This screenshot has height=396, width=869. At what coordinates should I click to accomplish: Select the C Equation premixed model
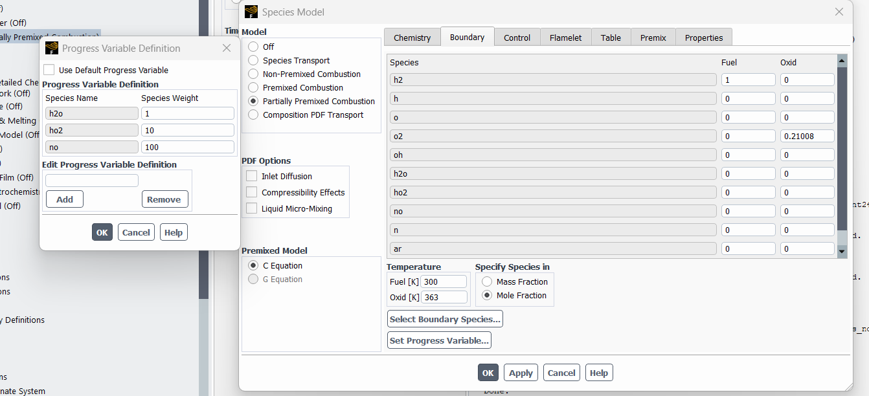click(x=253, y=265)
